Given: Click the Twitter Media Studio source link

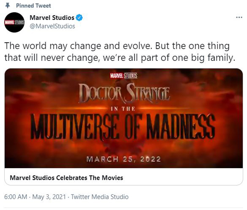Looking at the screenshot, I should coord(100,197).
